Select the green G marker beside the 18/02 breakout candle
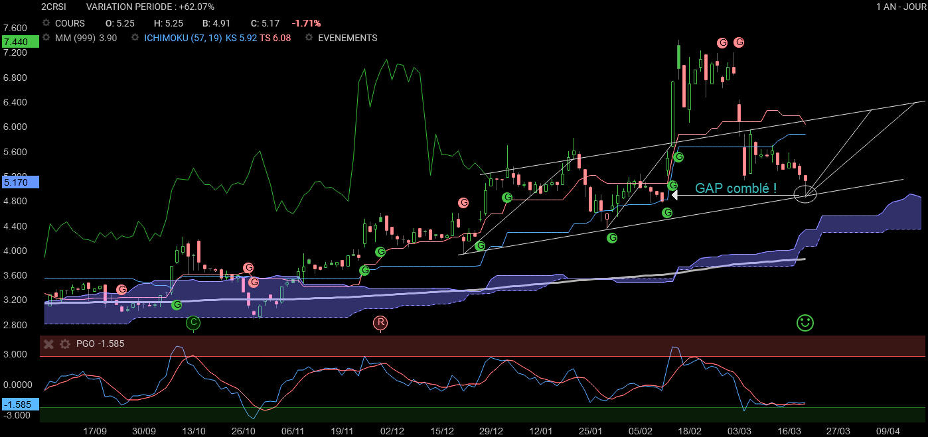The height and width of the screenshot is (437, 928). [678, 157]
